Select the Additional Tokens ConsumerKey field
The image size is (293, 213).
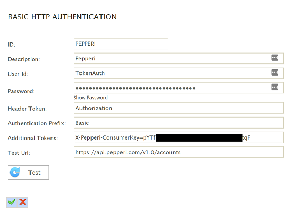[x=178, y=137]
